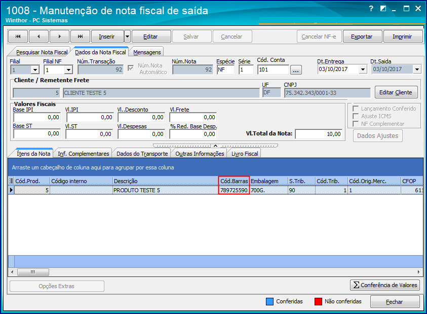The height and width of the screenshot is (314, 427).
Task: Select the row indicator arrow of the item row
Action: point(11,190)
